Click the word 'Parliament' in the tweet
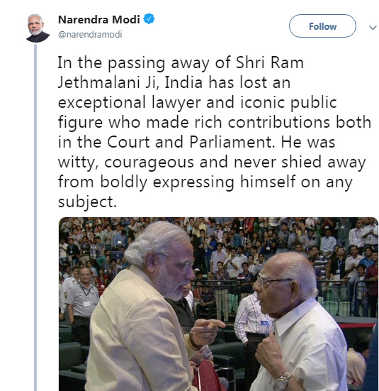 point(232,143)
